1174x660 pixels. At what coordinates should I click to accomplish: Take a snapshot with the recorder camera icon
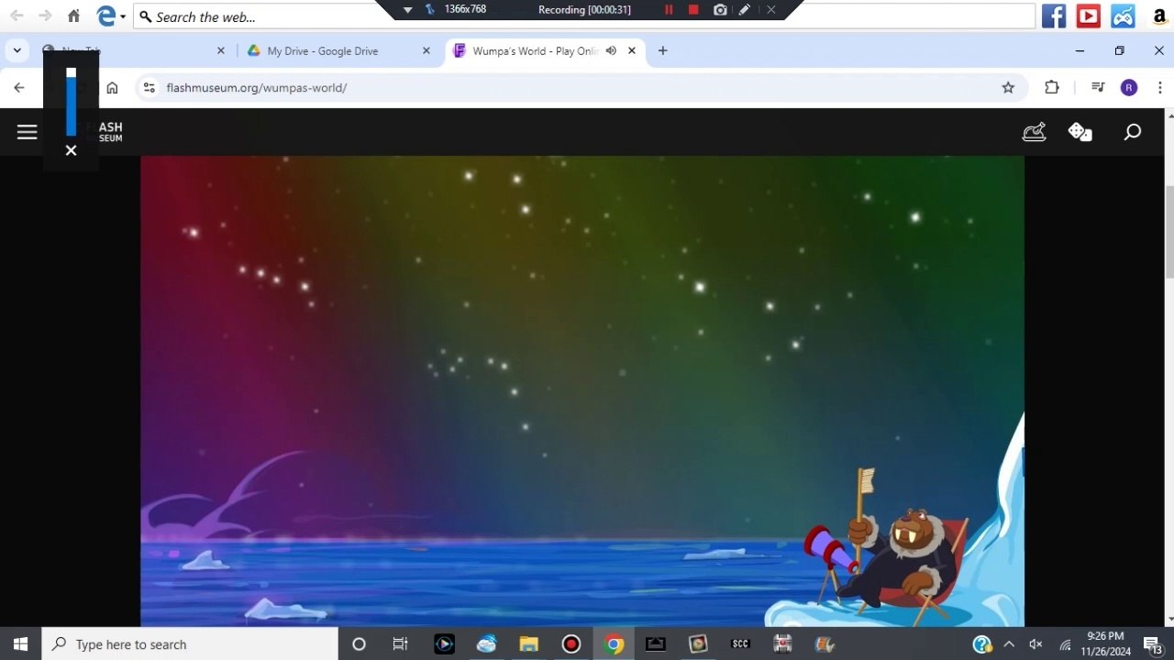[x=720, y=10]
